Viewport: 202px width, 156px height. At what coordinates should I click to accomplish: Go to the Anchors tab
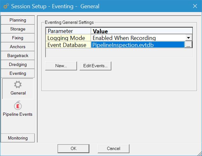tap(18, 47)
